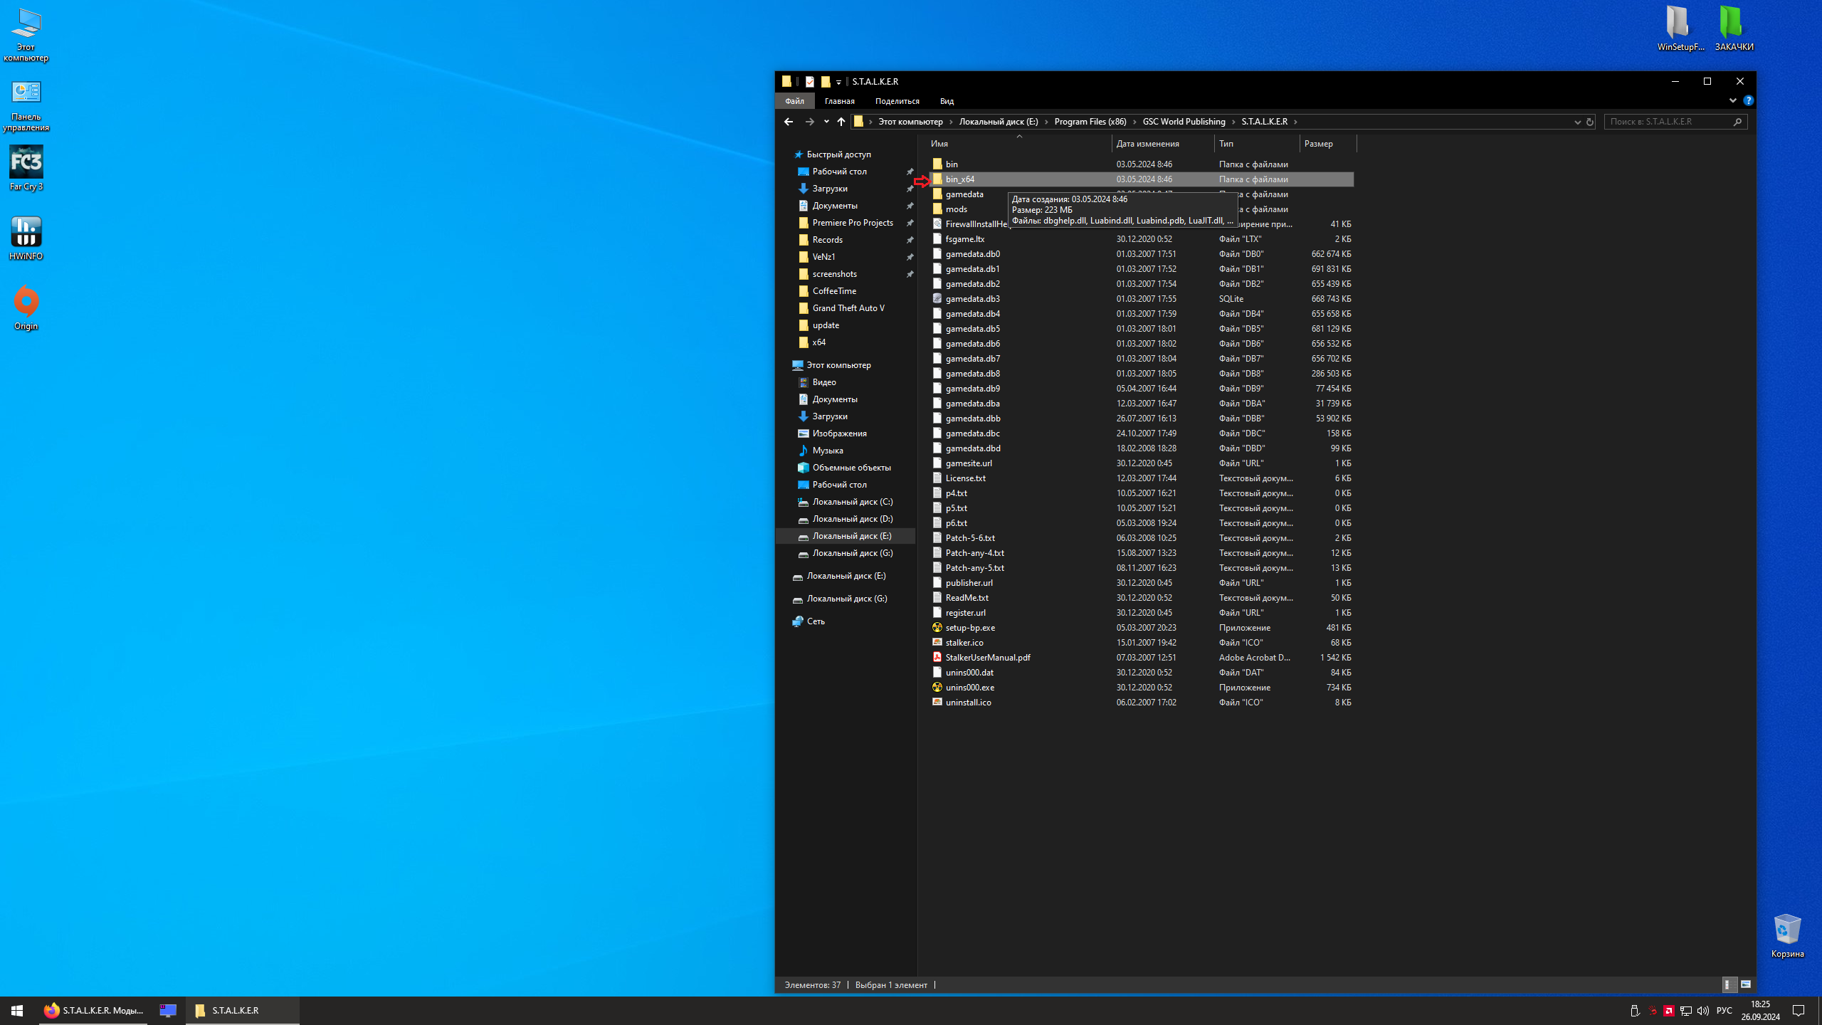Open the Вид ribbon tab
Screen dimensions: 1822x1025
[x=946, y=101]
